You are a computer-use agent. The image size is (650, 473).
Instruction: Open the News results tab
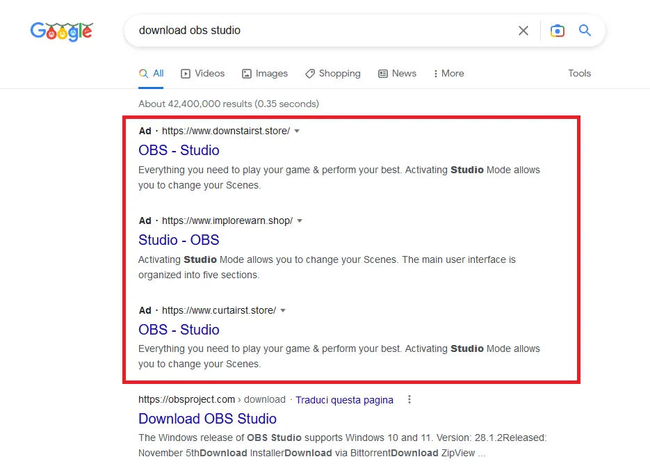pos(397,73)
